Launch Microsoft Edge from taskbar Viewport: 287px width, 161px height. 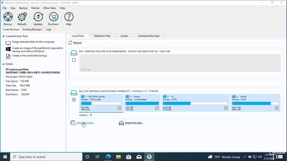pos(108,157)
